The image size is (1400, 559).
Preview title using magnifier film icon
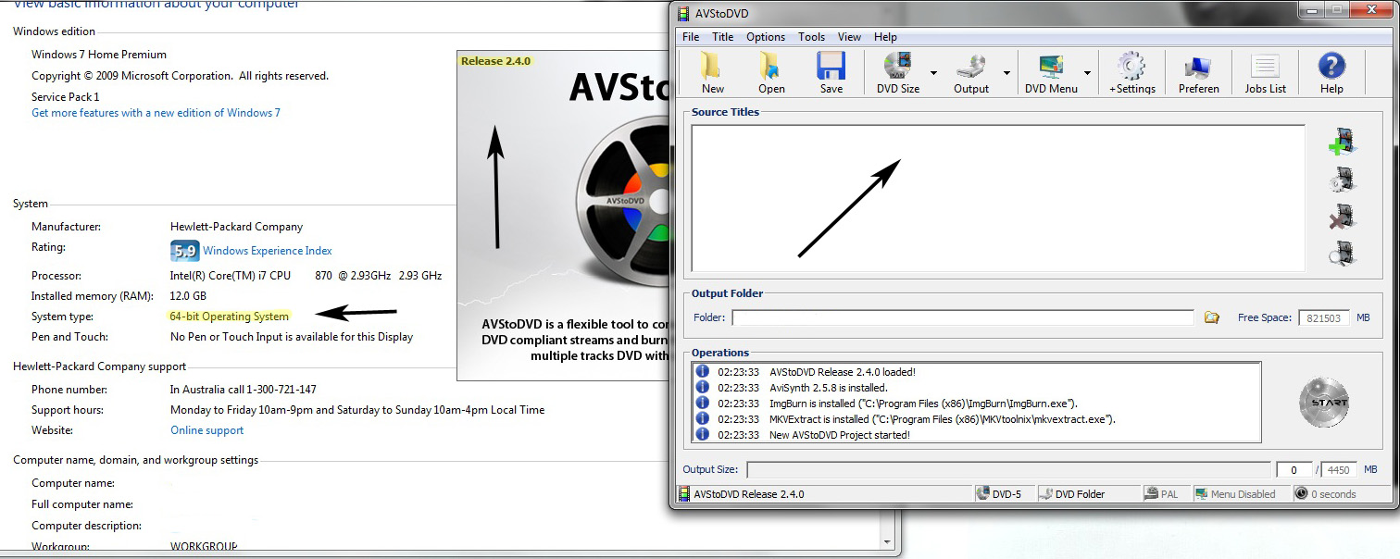point(1342,255)
